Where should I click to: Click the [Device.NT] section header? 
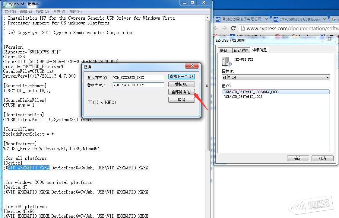click(16, 187)
